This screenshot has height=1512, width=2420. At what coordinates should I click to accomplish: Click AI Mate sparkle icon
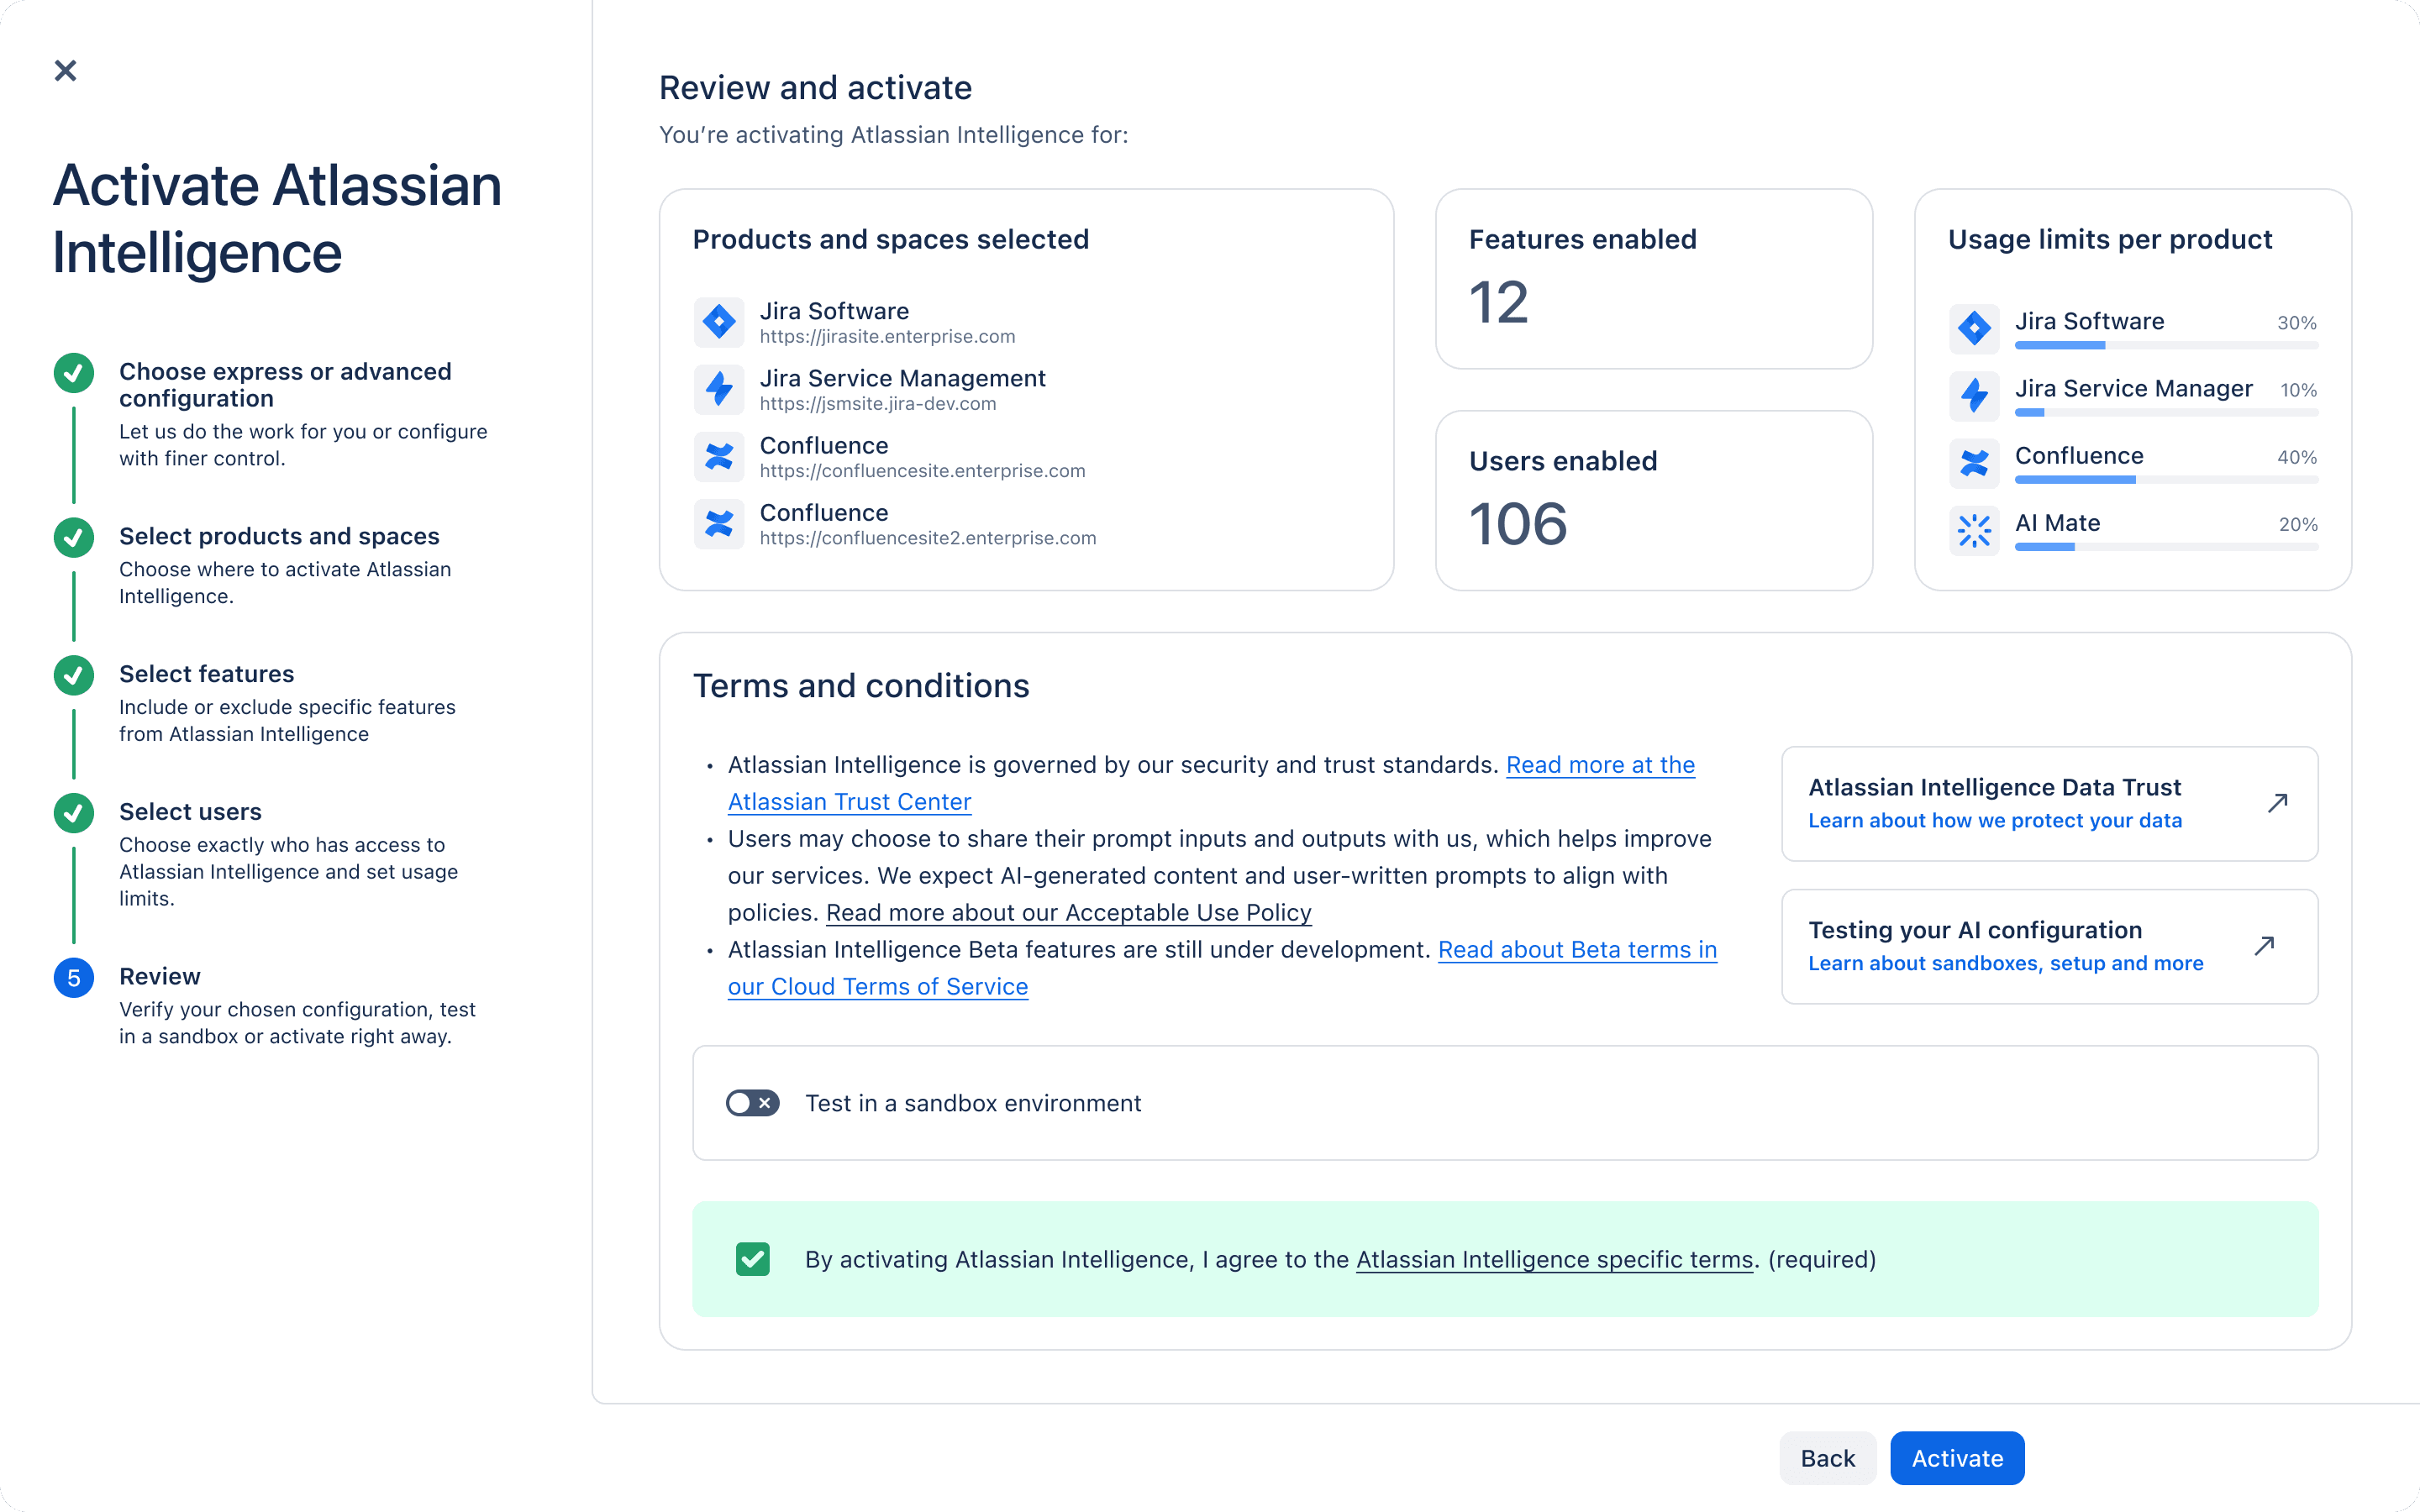coord(1974,530)
